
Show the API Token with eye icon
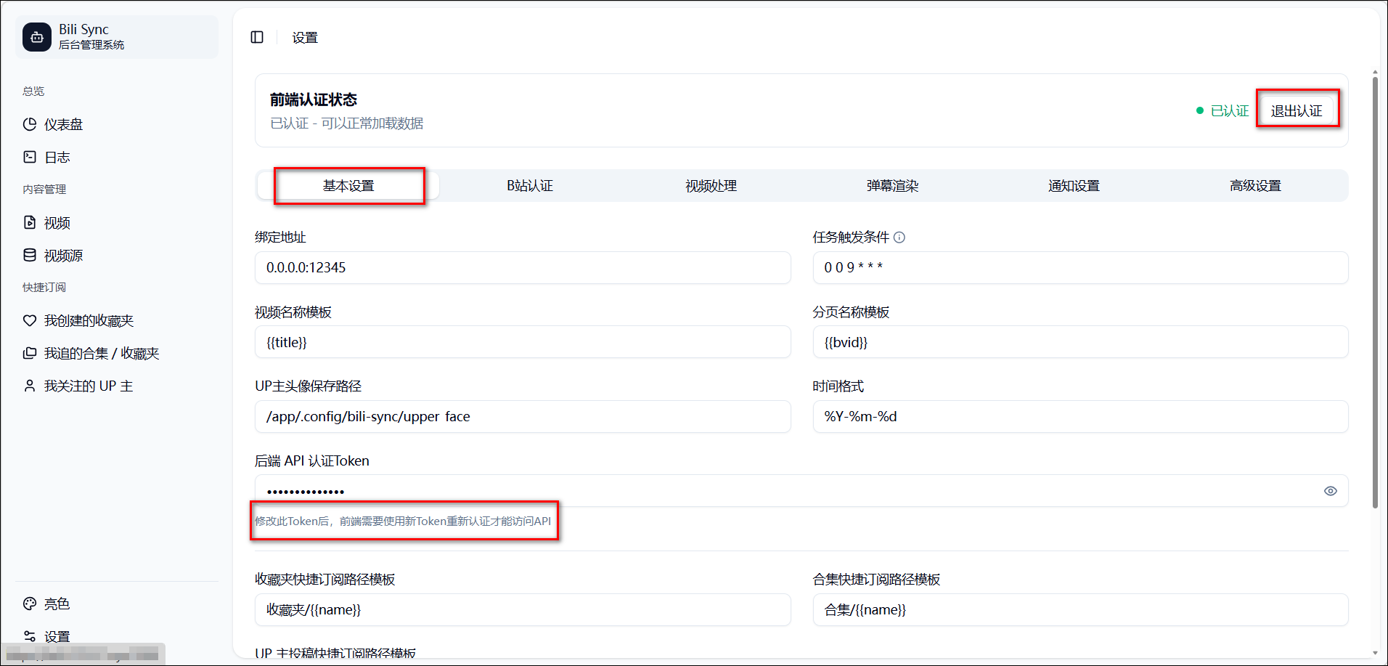(x=1330, y=491)
